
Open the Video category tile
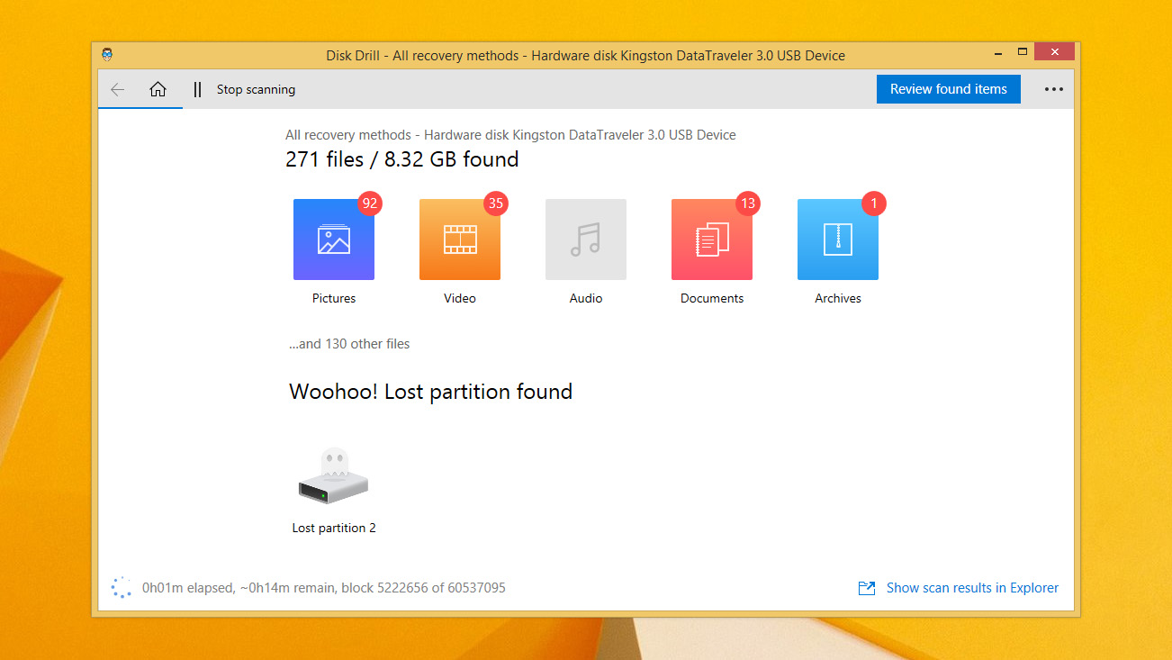tap(460, 240)
